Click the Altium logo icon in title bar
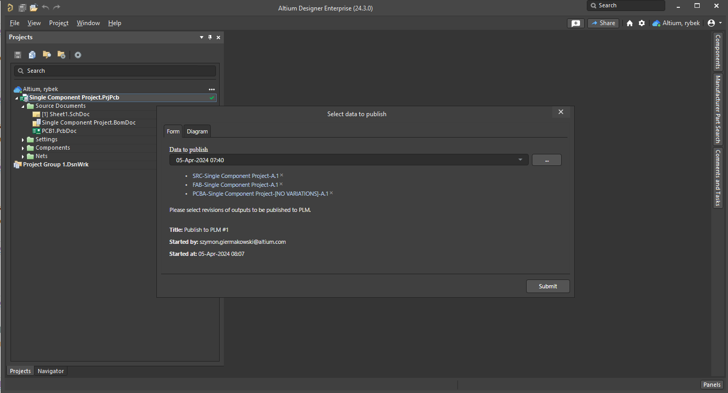This screenshot has height=393, width=728. [x=10, y=7]
